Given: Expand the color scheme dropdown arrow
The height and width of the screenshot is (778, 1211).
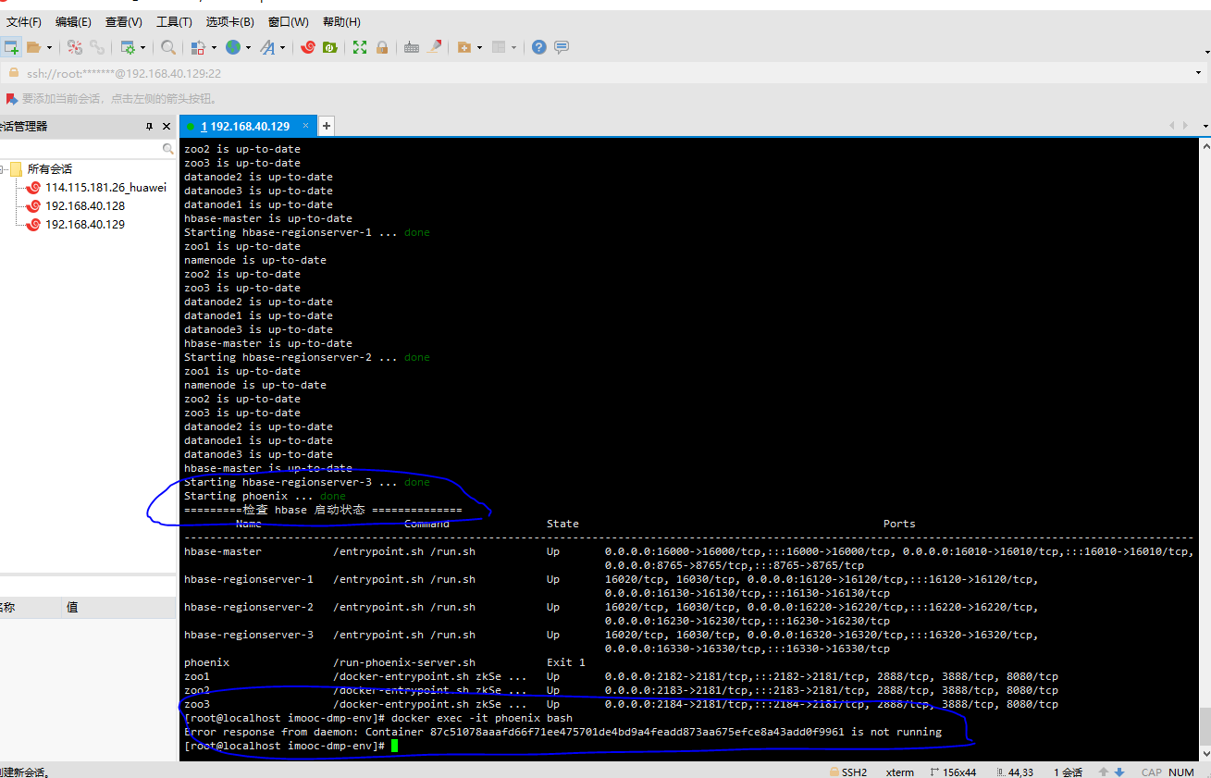Looking at the screenshot, I should click(x=214, y=47).
